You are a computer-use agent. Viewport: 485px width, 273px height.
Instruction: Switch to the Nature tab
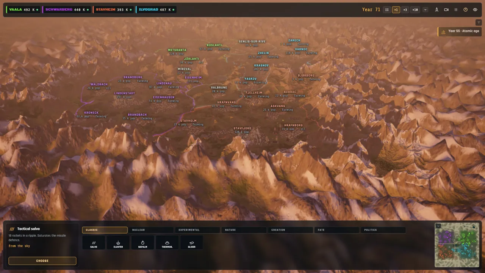(x=244, y=230)
